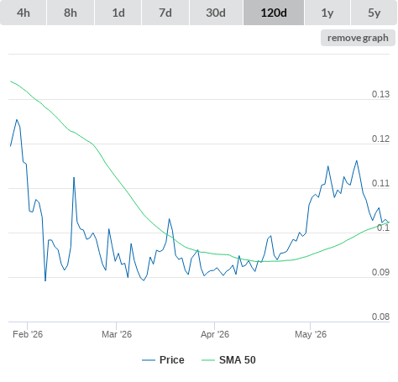Select the Apr '26 axis label

click(x=215, y=334)
